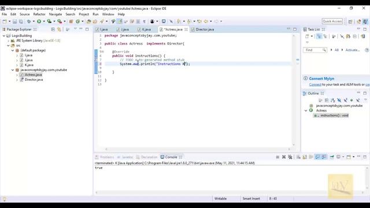Open the File menu

click(4, 14)
